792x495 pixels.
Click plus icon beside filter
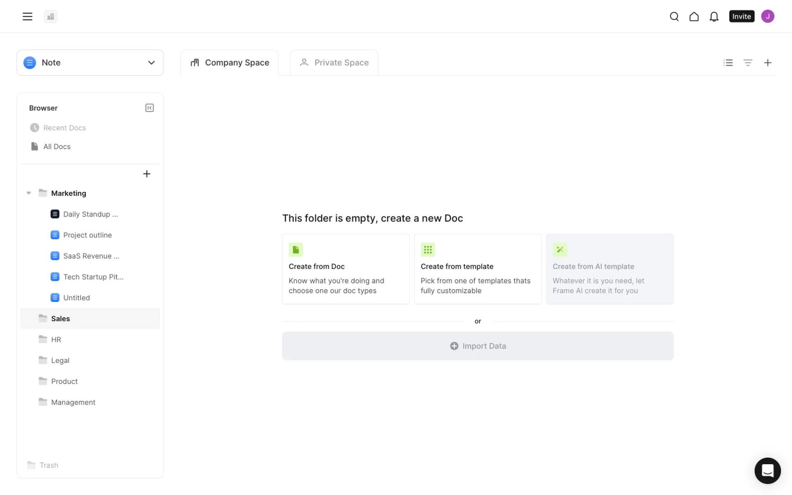(767, 63)
